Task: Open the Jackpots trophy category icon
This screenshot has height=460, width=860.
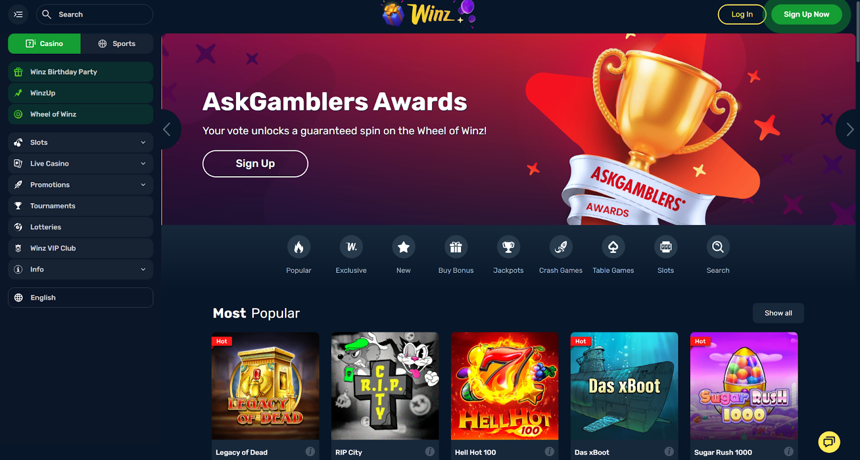Action: (508, 247)
